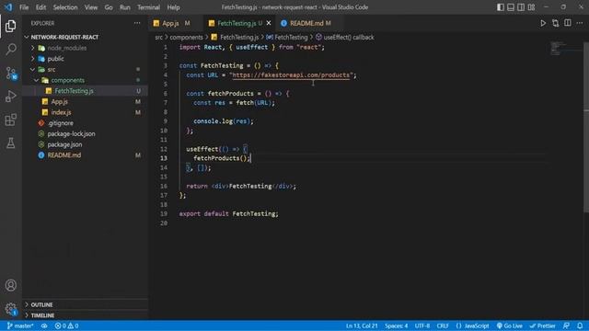589x331 pixels.
Task: Open Source Control view
Action: pyautogui.click(x=10, y=73)
